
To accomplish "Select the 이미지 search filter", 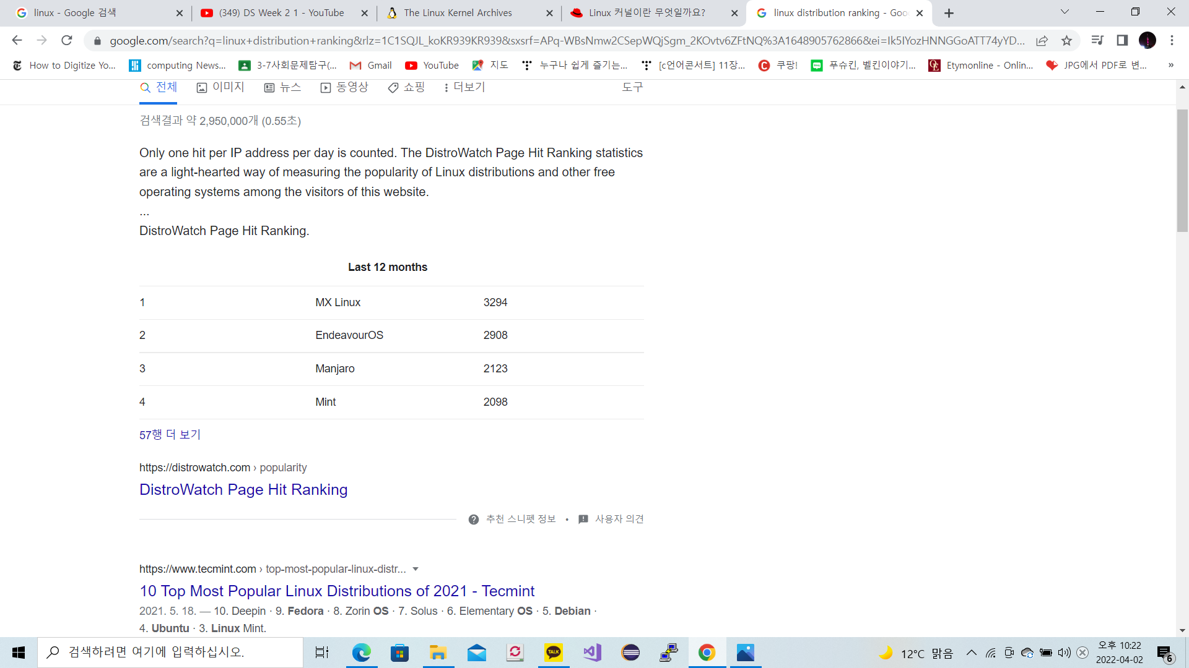I will point(220,88).
